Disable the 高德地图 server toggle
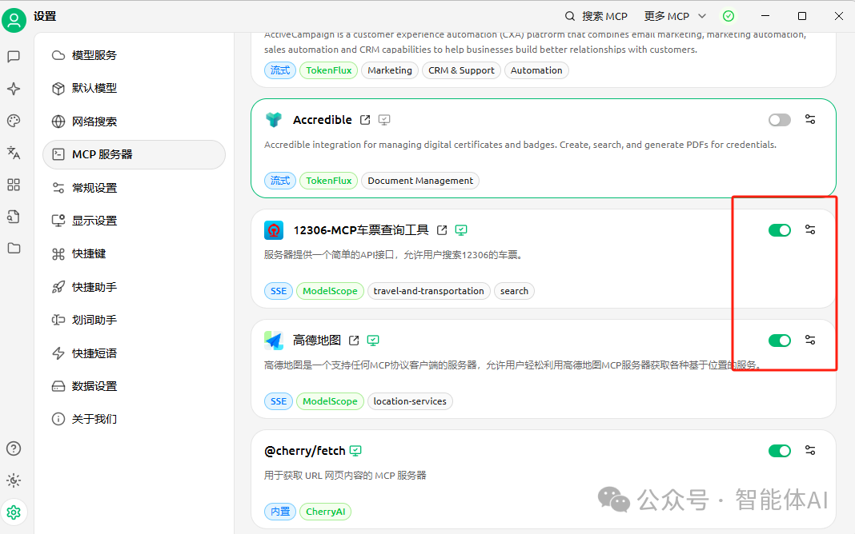855x534 pixels. (780, 341)
